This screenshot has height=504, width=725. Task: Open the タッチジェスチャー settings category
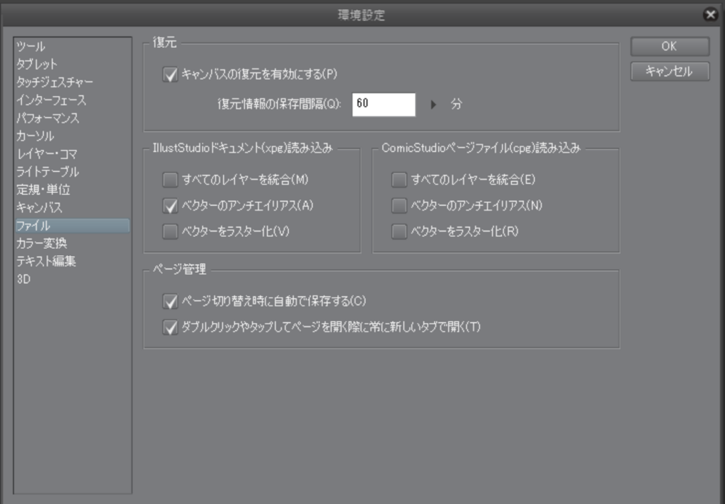point(72,82)
